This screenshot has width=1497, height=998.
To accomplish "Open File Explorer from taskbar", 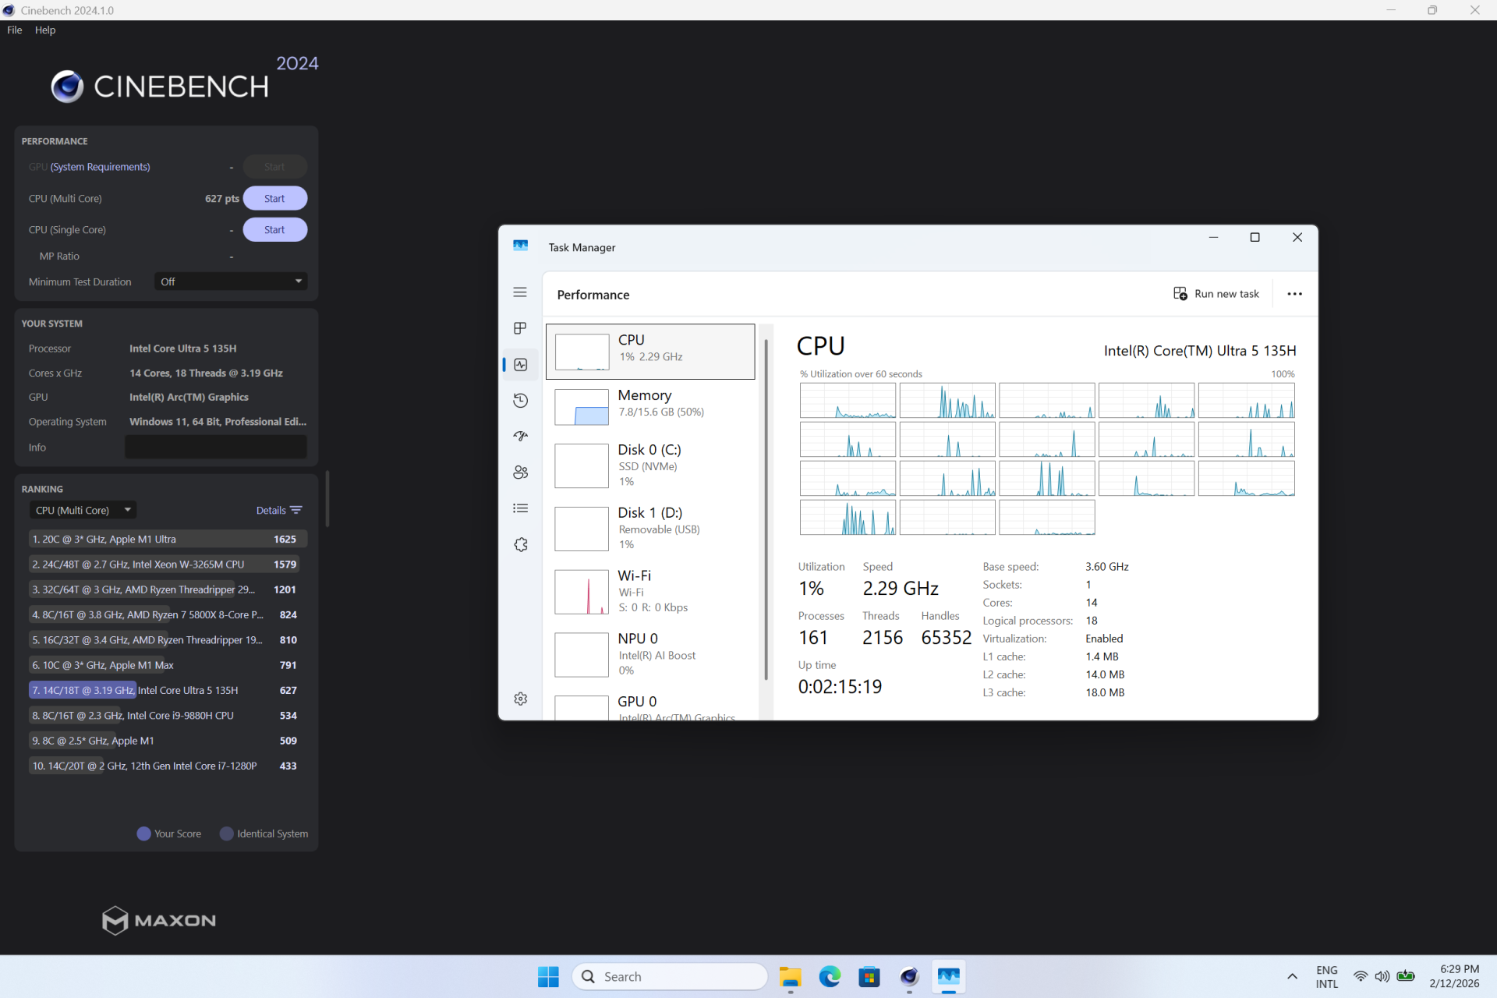I will 790,976.
